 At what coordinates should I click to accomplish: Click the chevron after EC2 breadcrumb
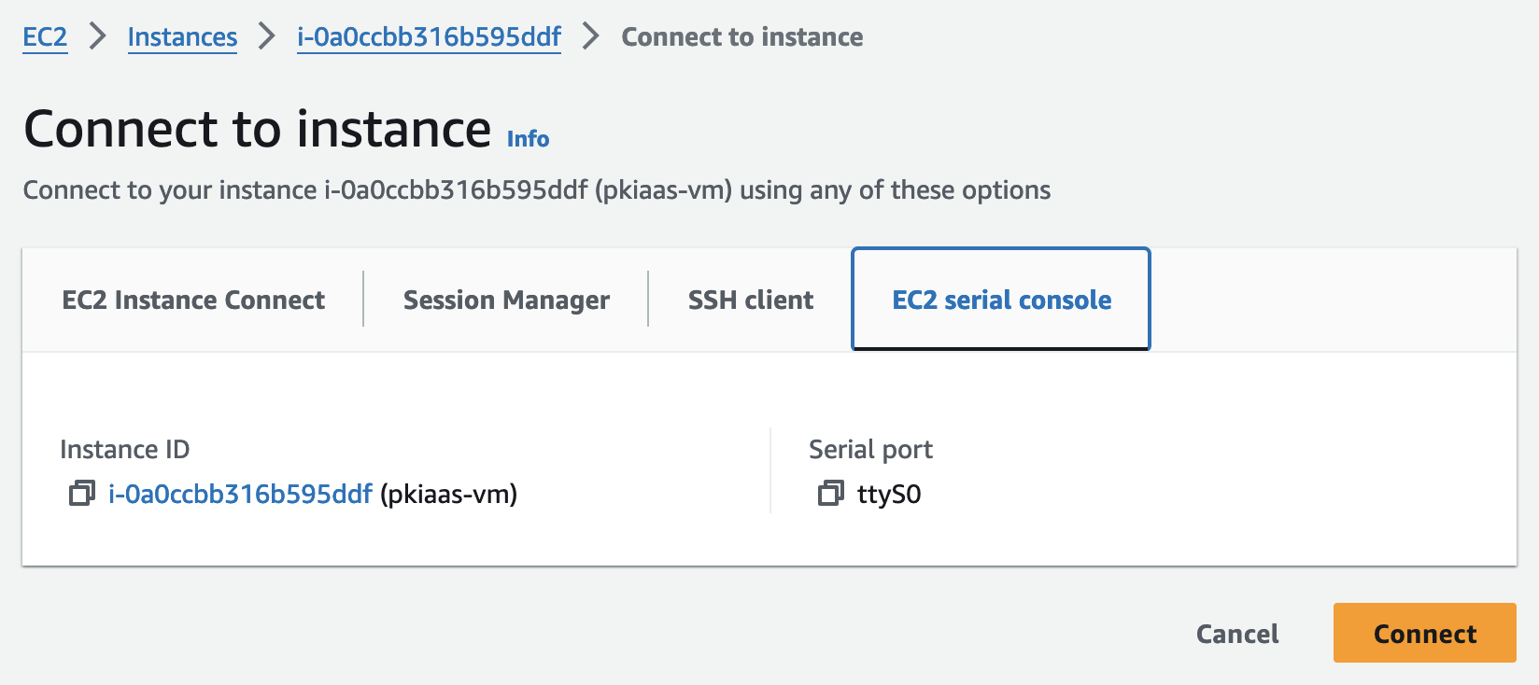(x=97, y=36)
